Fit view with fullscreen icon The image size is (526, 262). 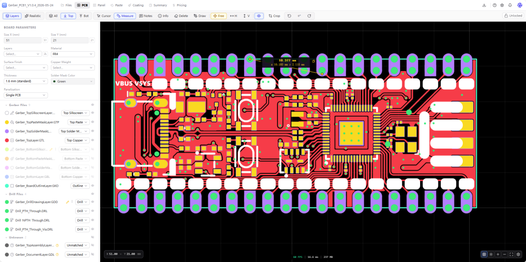[512, 254]
